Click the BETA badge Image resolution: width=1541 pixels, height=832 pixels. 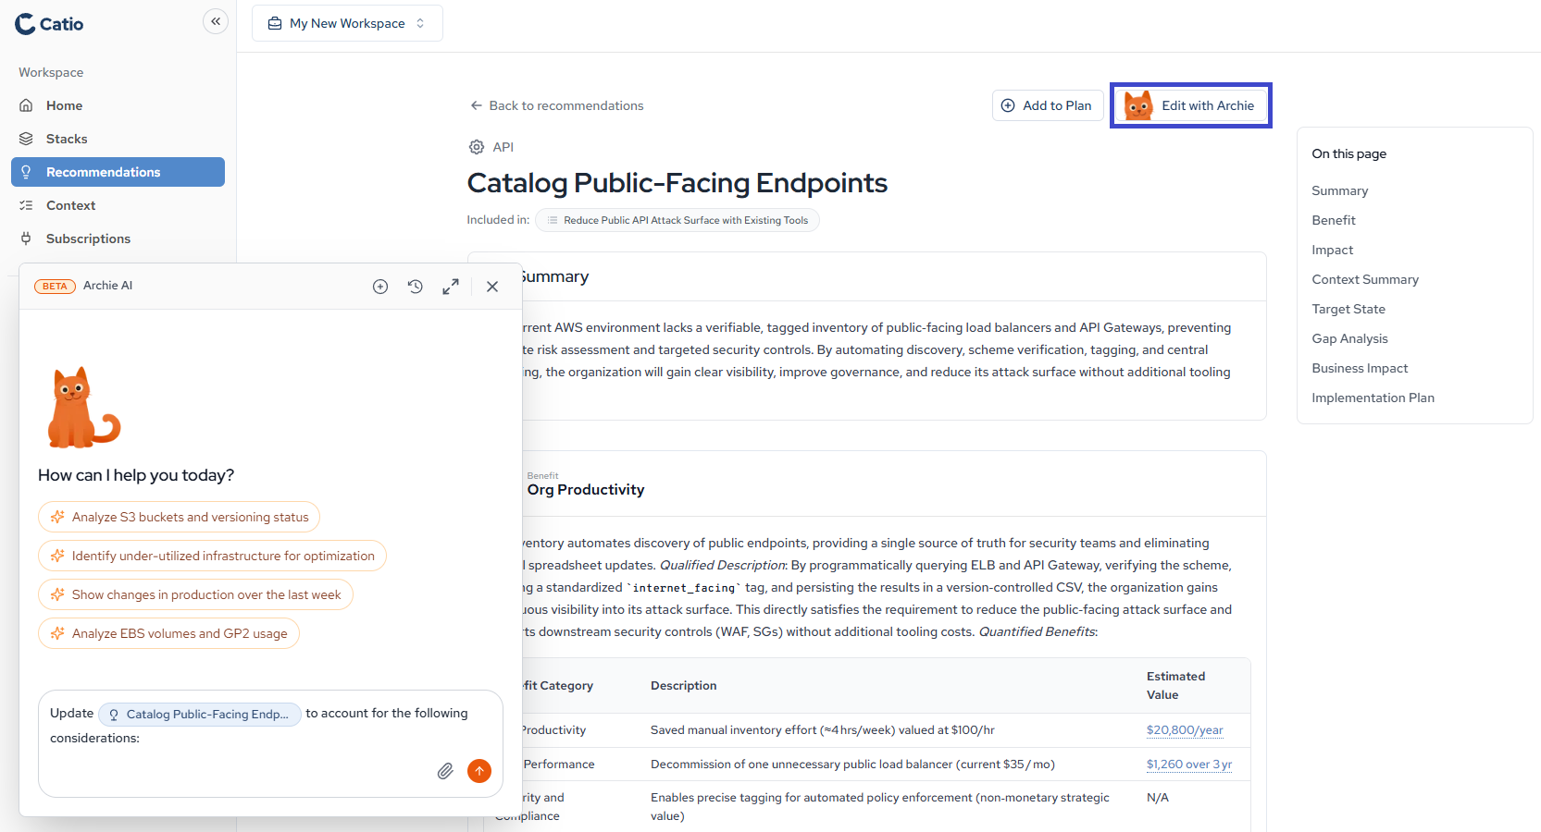coord(55,286)
